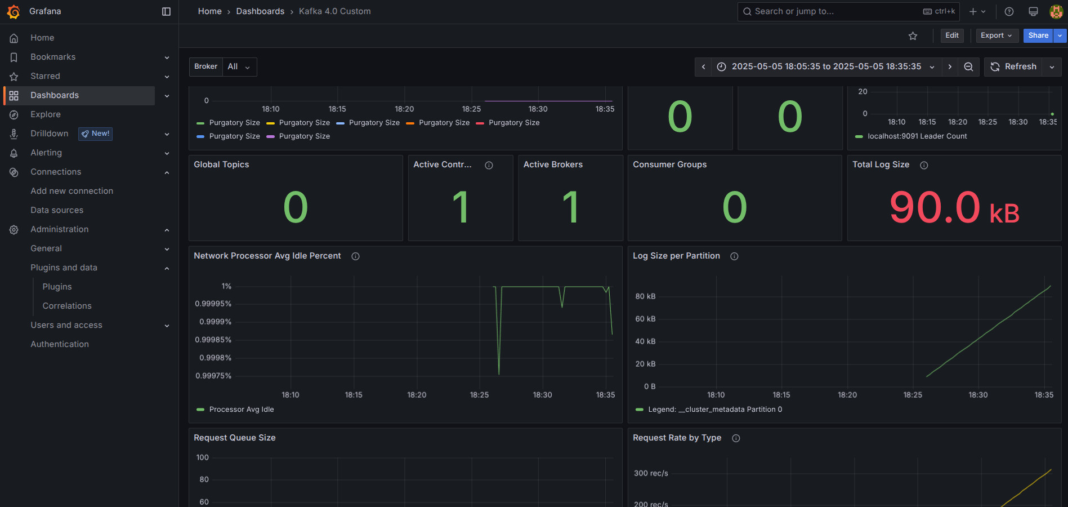
Task: Focus the Search or jump to field
Action: click(x=848, y=11)
